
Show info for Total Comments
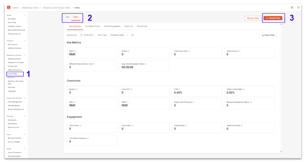242,125
